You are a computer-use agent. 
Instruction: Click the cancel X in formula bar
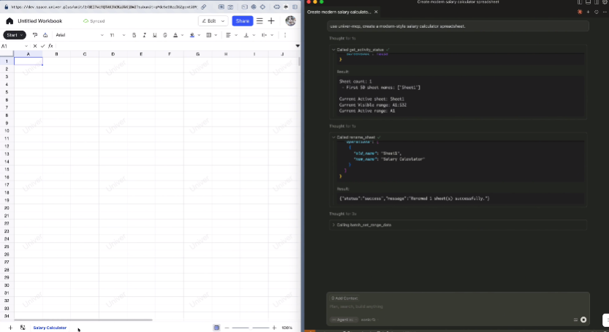coord(35,46)
